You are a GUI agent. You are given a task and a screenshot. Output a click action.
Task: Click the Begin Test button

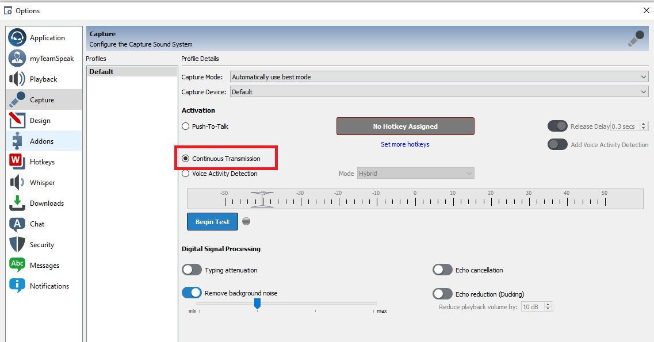click(x=212, y=222)
